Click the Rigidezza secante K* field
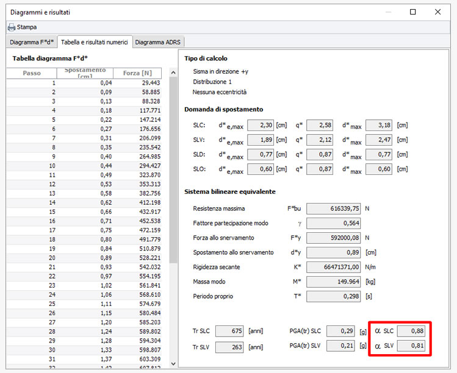Screen dimensions: 457x373 click(334, 267)
